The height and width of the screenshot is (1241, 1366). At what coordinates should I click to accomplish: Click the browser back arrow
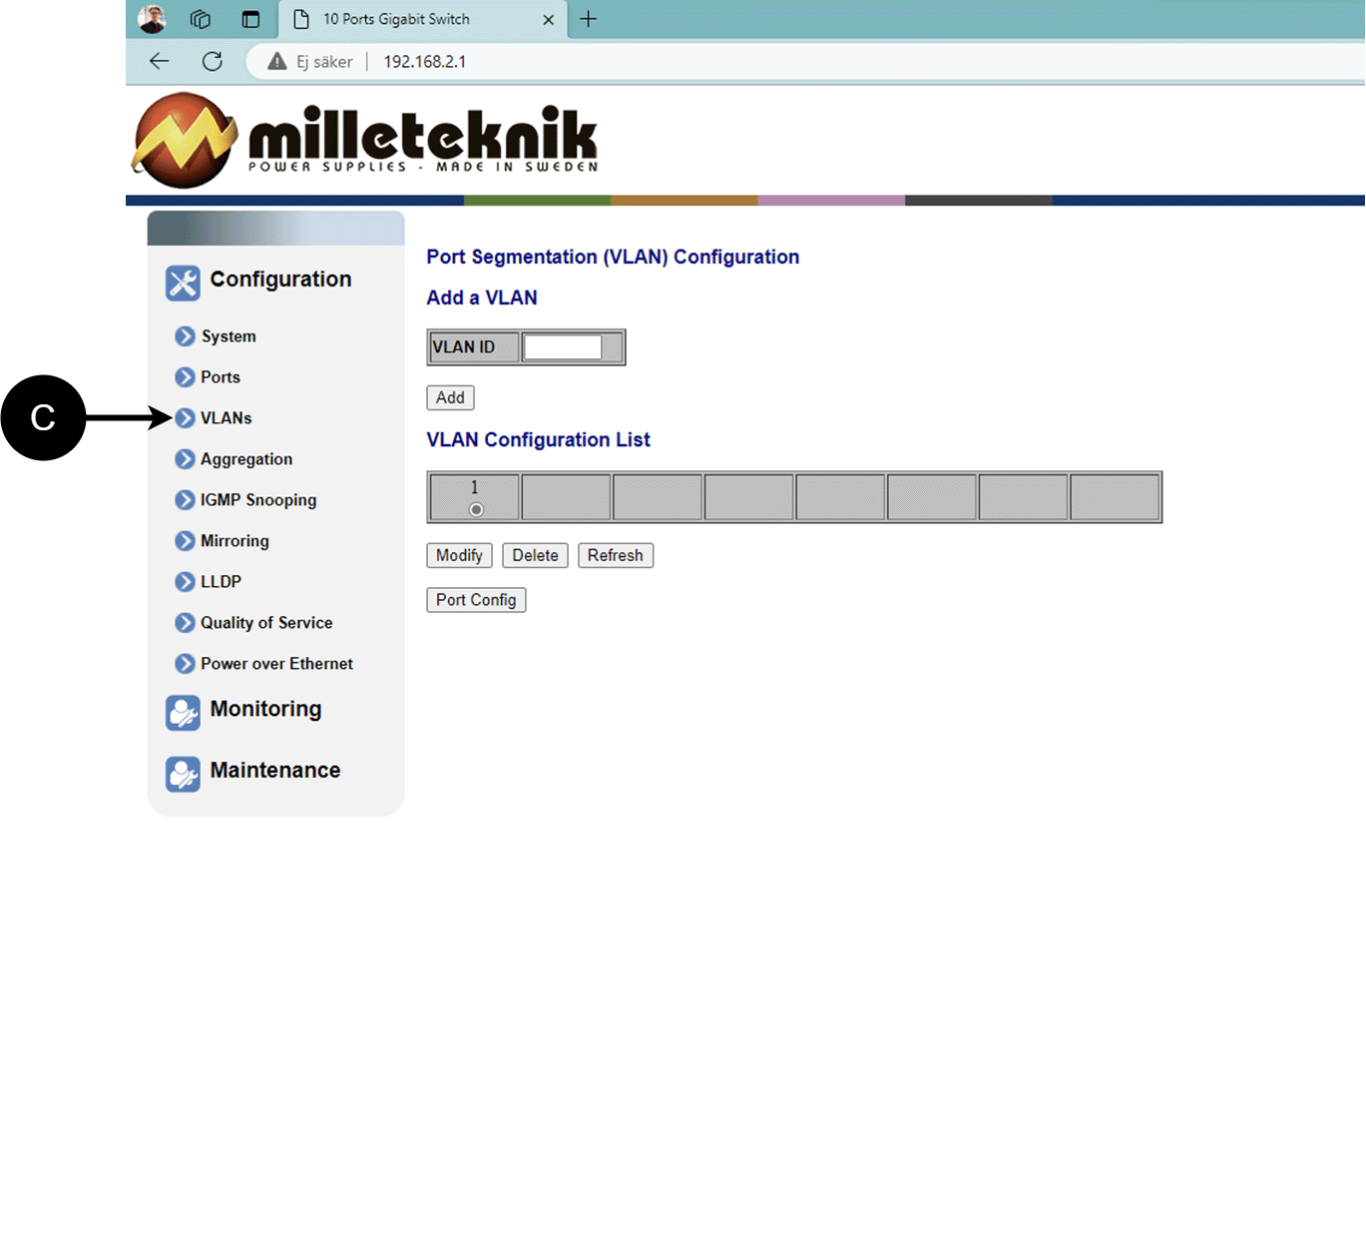point(160,61)
